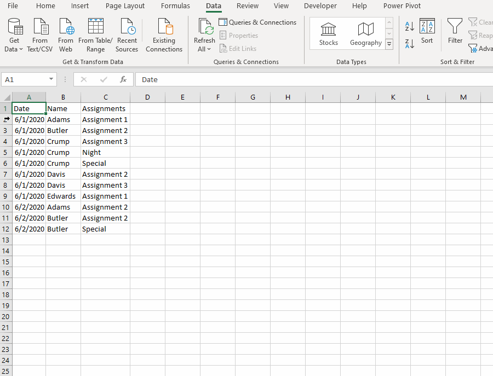
Task: Switch to the Developer tab
Action: tap(320, 6)
